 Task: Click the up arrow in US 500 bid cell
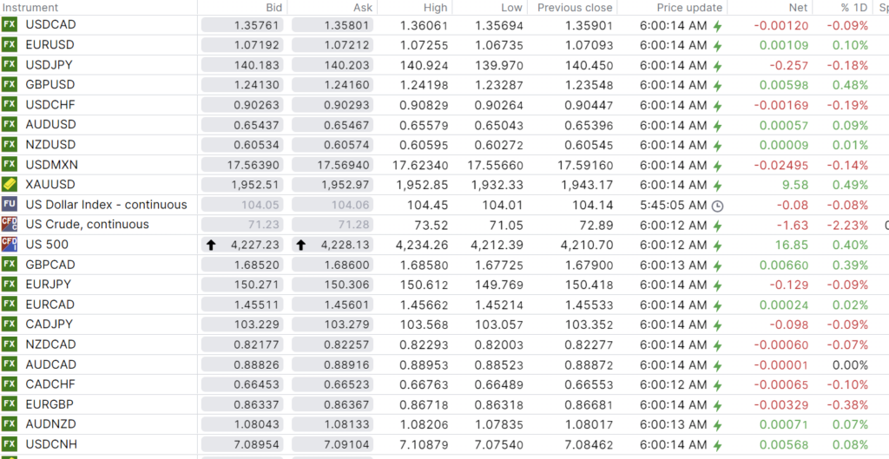point(210,246)
